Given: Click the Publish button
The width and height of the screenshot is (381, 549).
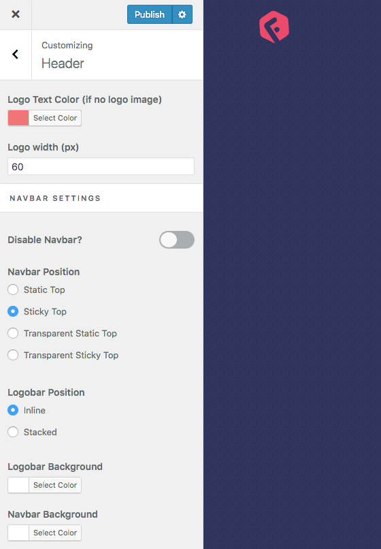Looking at the screenshot, I should click(150, 14).
